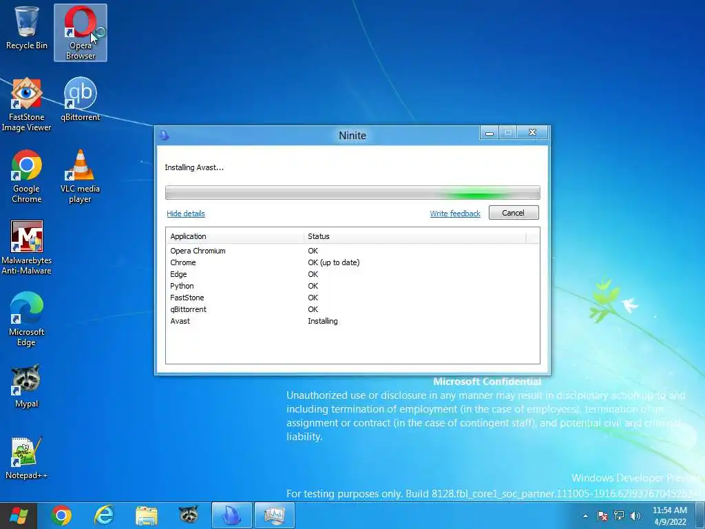Select the qBittorrent desktop shortcut
705x529 pixels.
point(81,99)
